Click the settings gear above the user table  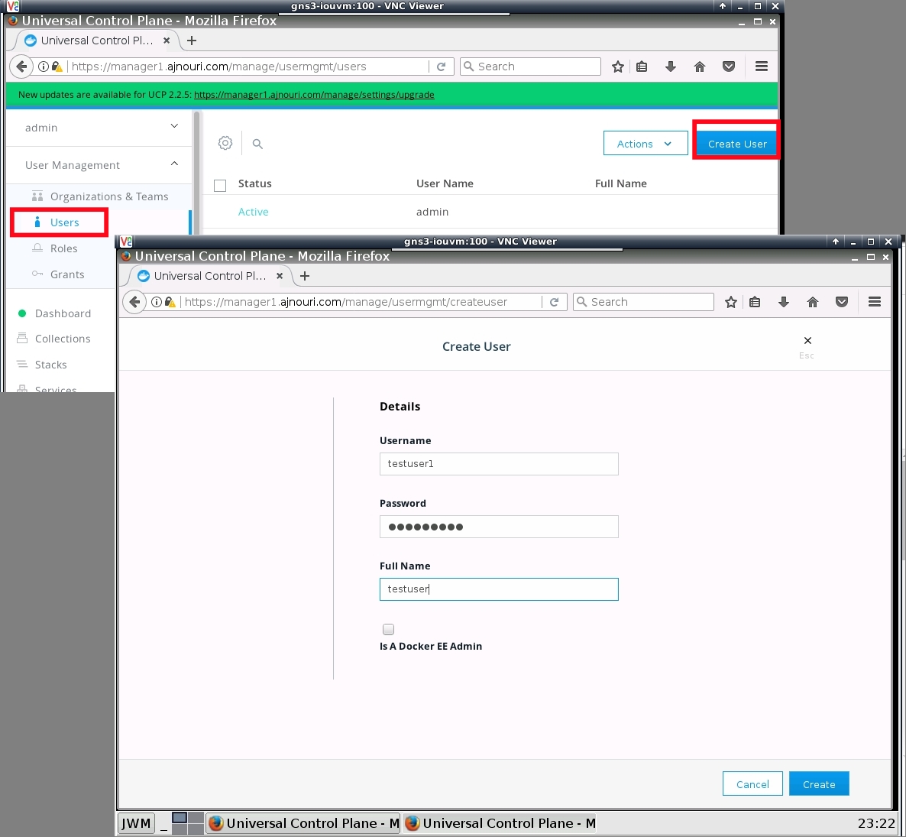(225, 143)
